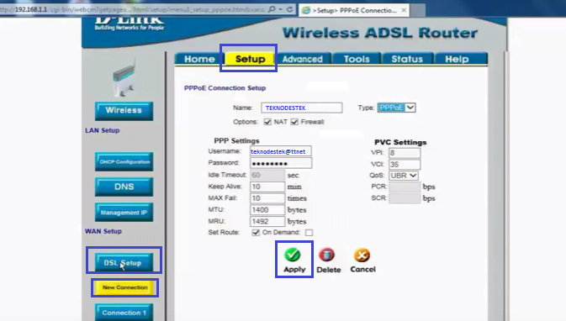Open the Wireless sidebar button

[124, 111]
